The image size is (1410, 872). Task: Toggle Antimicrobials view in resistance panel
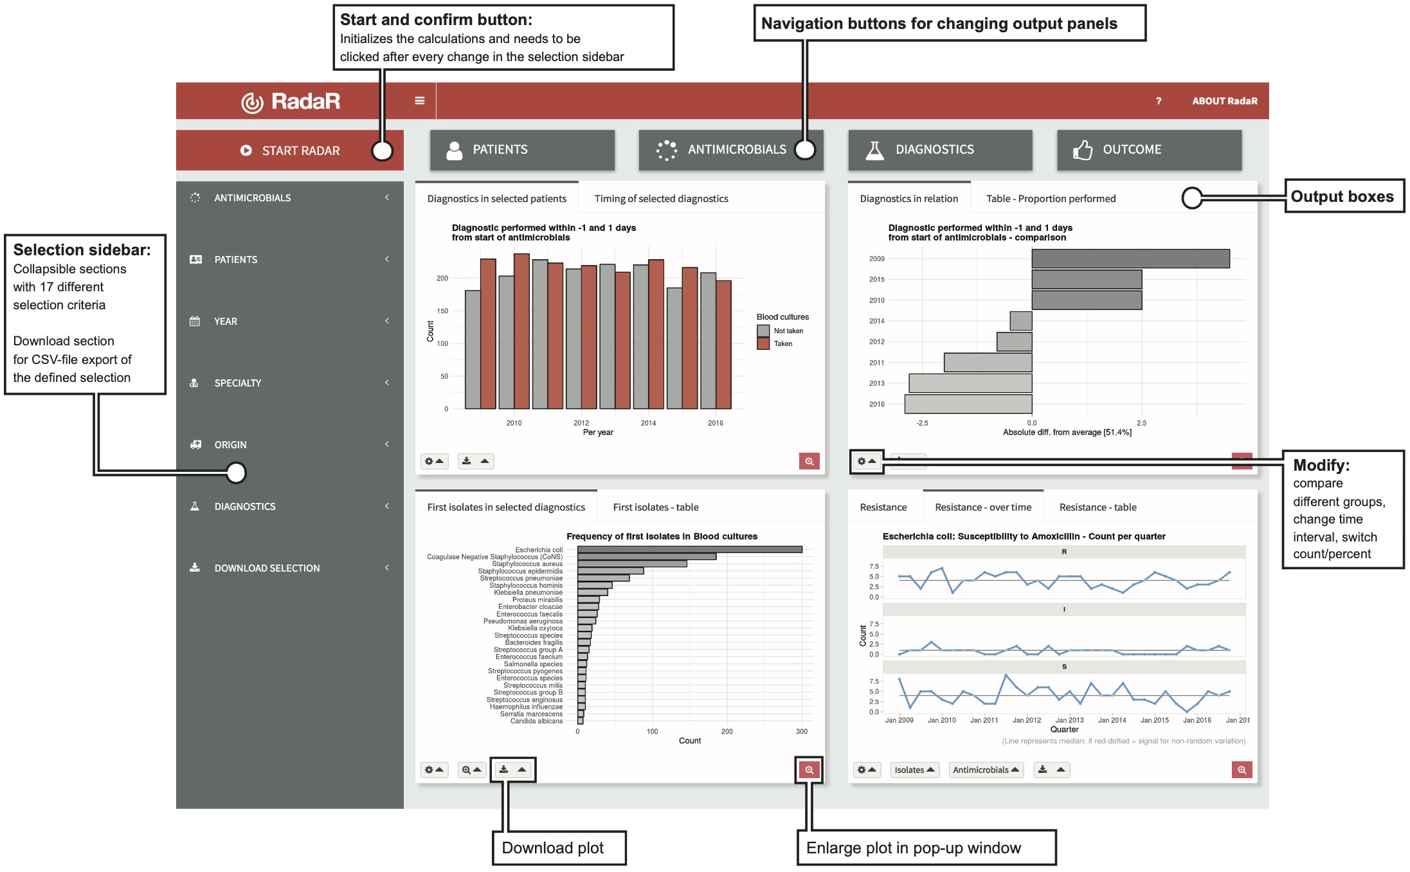[987, 774]
